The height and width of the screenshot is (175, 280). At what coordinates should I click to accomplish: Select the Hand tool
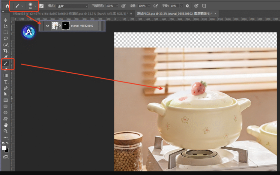point(6,125)
